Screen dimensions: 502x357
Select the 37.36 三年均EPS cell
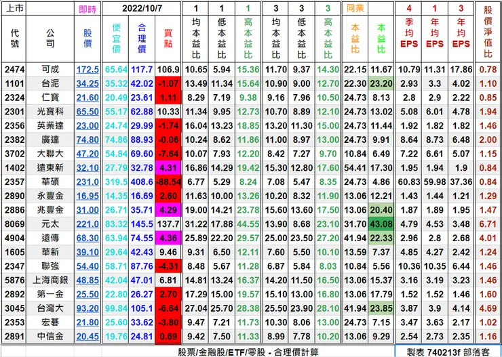(x=461, y=182)
